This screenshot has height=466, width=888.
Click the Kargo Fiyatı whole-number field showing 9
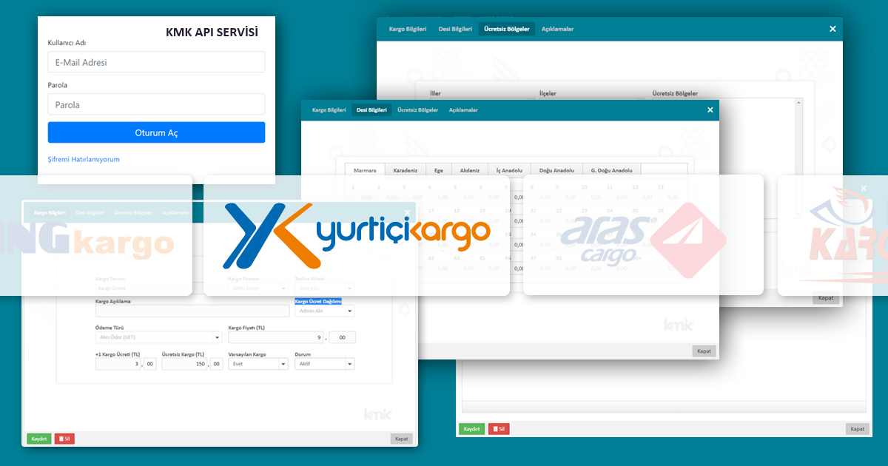(276, 337)
